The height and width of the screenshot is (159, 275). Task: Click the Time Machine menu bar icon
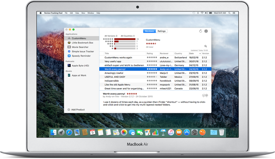(x=194, y=13)
